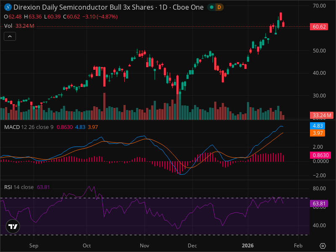
Task: Click the Feb label on the time axis
Action: (x=298, y=246)
